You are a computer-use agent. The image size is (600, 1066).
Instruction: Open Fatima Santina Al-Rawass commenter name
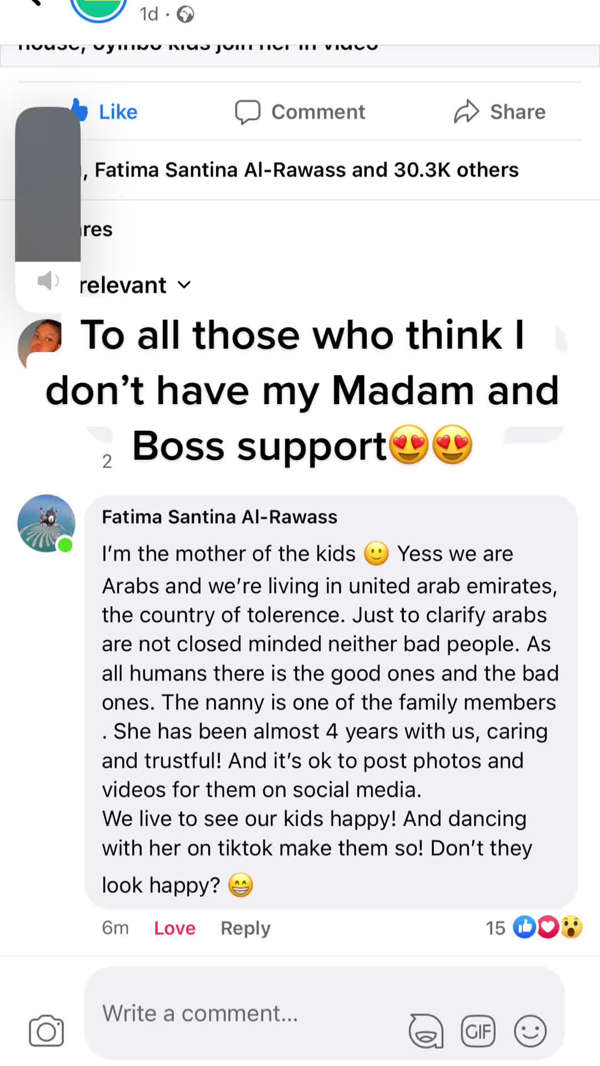tap(219, 517)
